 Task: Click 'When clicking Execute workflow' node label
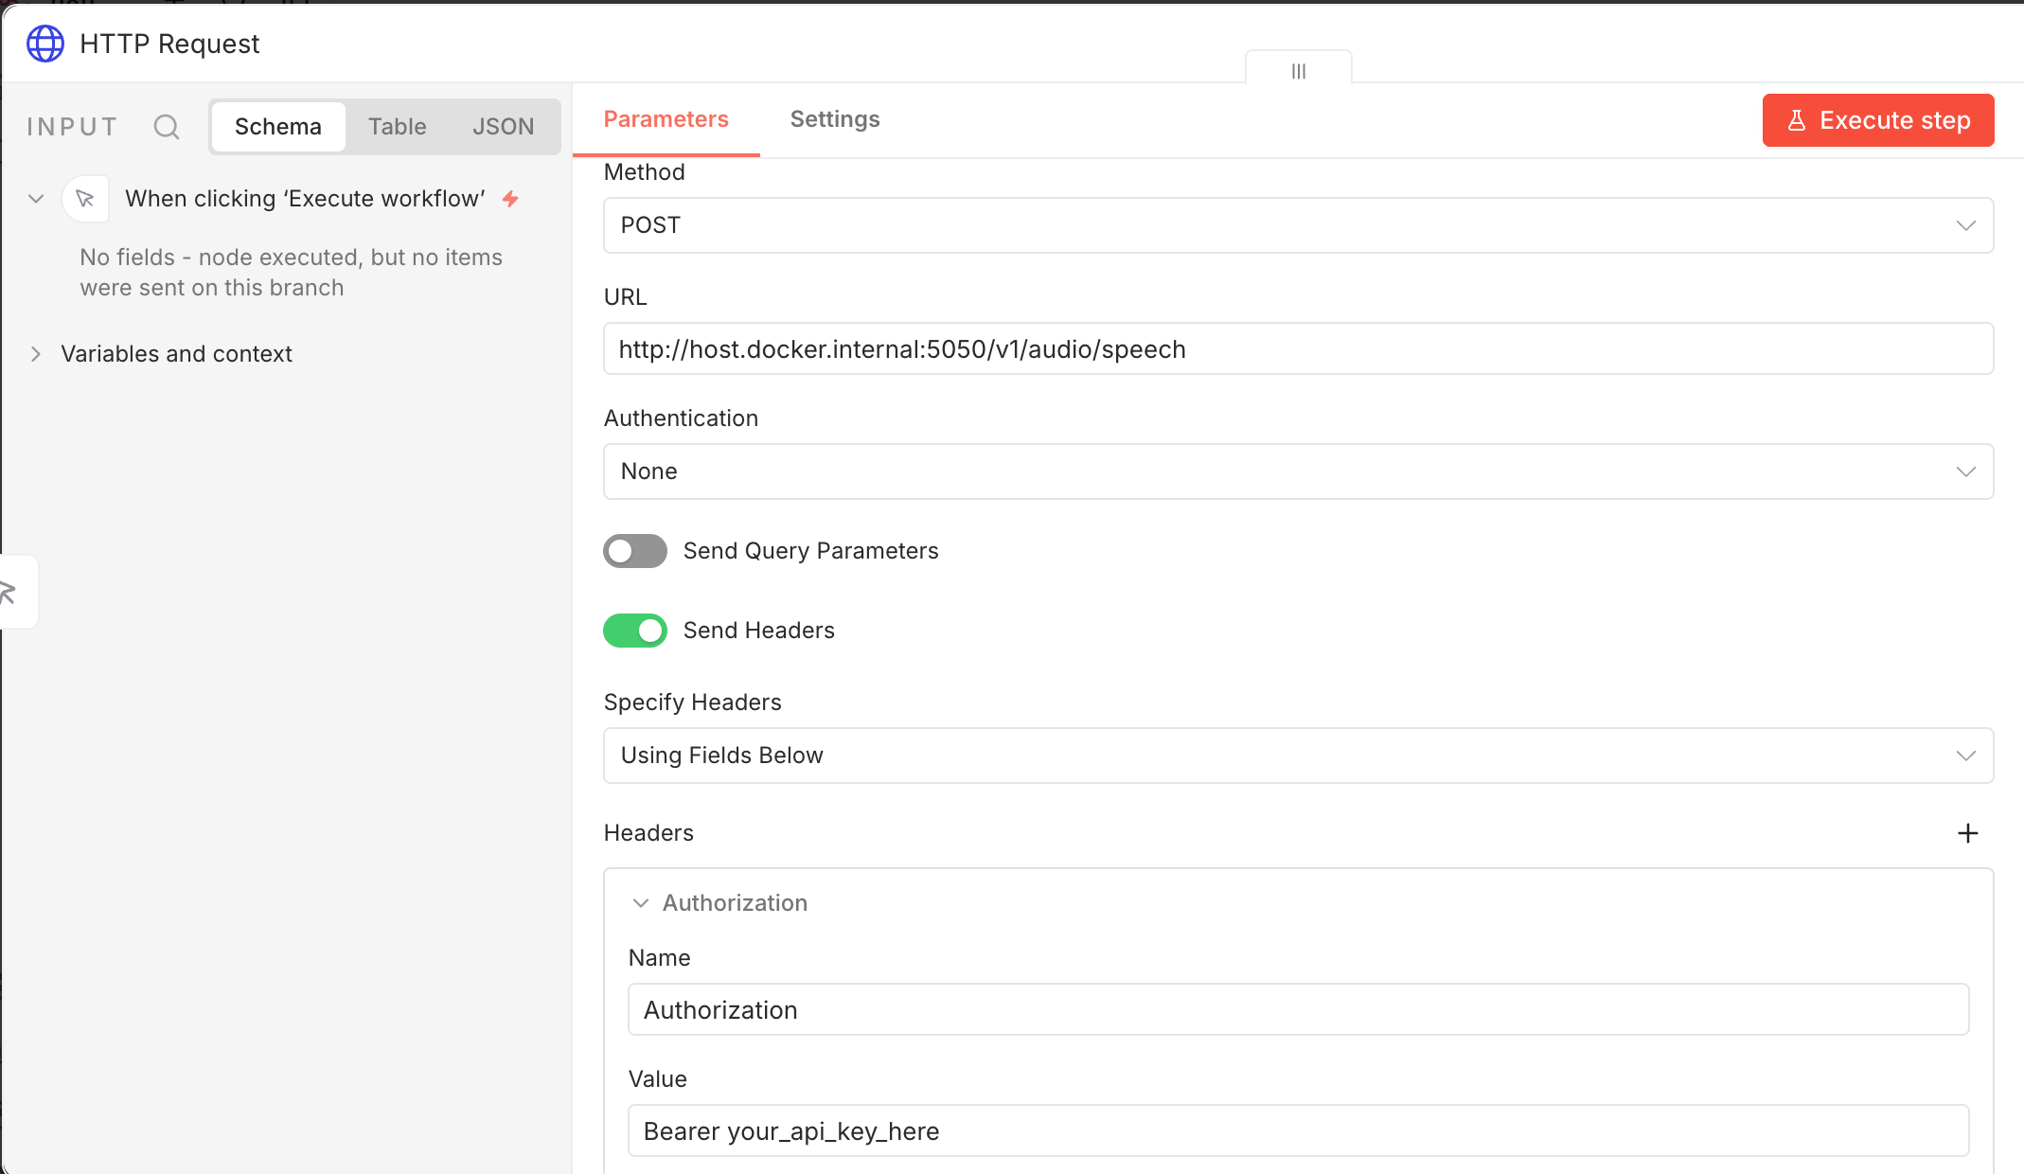click(305, 199)
